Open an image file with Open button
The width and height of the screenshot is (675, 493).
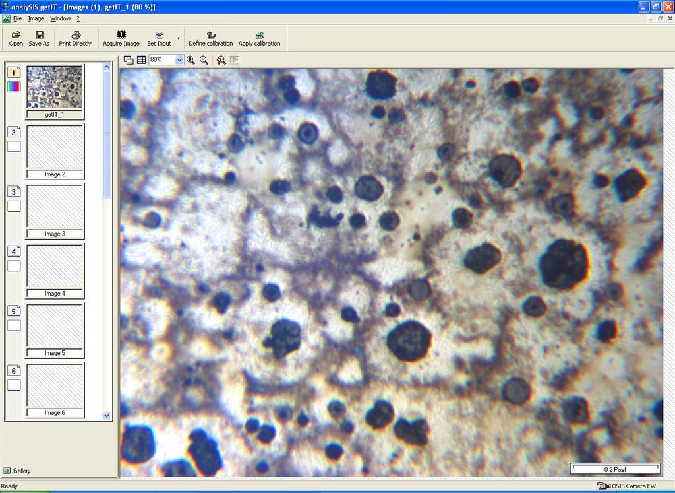[x=16, y=38]
